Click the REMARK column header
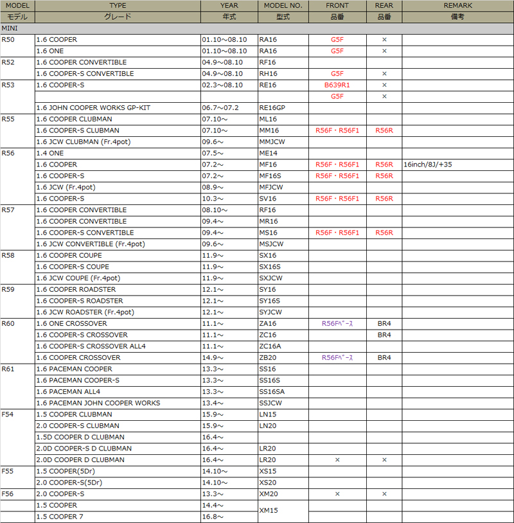This screenshot has height=523, width=514. coord(457,6)
